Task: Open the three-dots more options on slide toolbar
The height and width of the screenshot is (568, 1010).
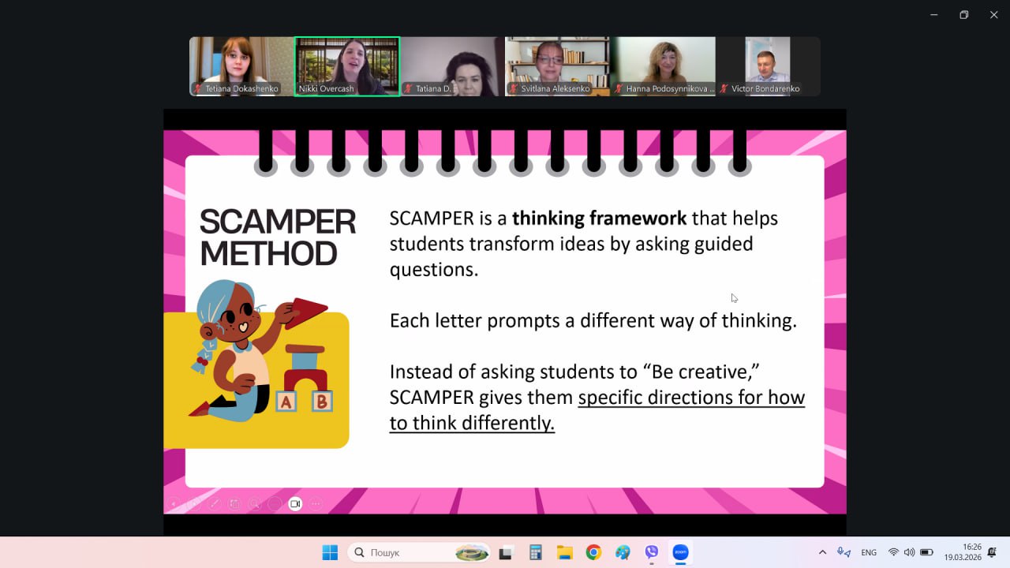Action: 316,503
